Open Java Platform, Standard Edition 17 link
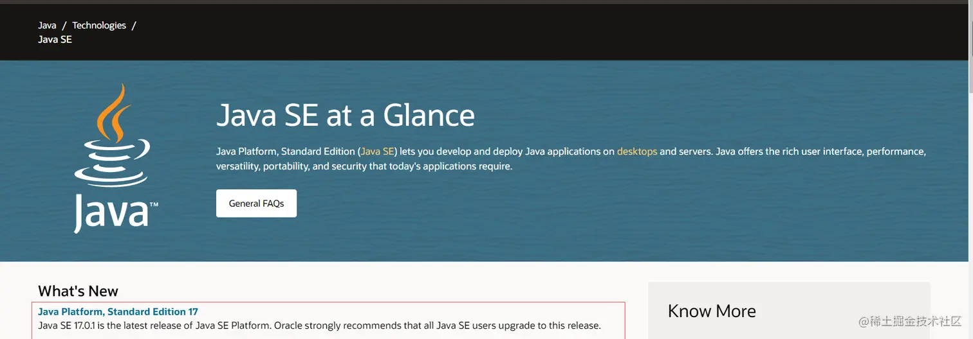 click(118, 312)
